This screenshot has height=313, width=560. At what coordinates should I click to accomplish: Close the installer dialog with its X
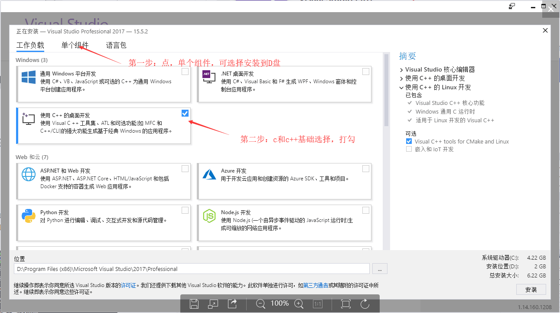tap(545, 30)
